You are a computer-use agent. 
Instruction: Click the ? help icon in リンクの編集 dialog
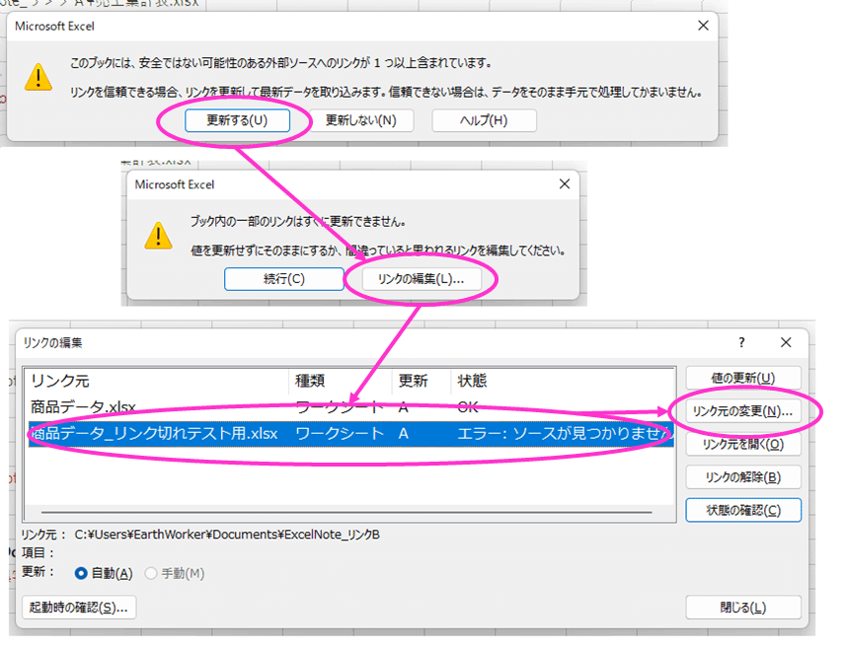(x=742, y=342)
